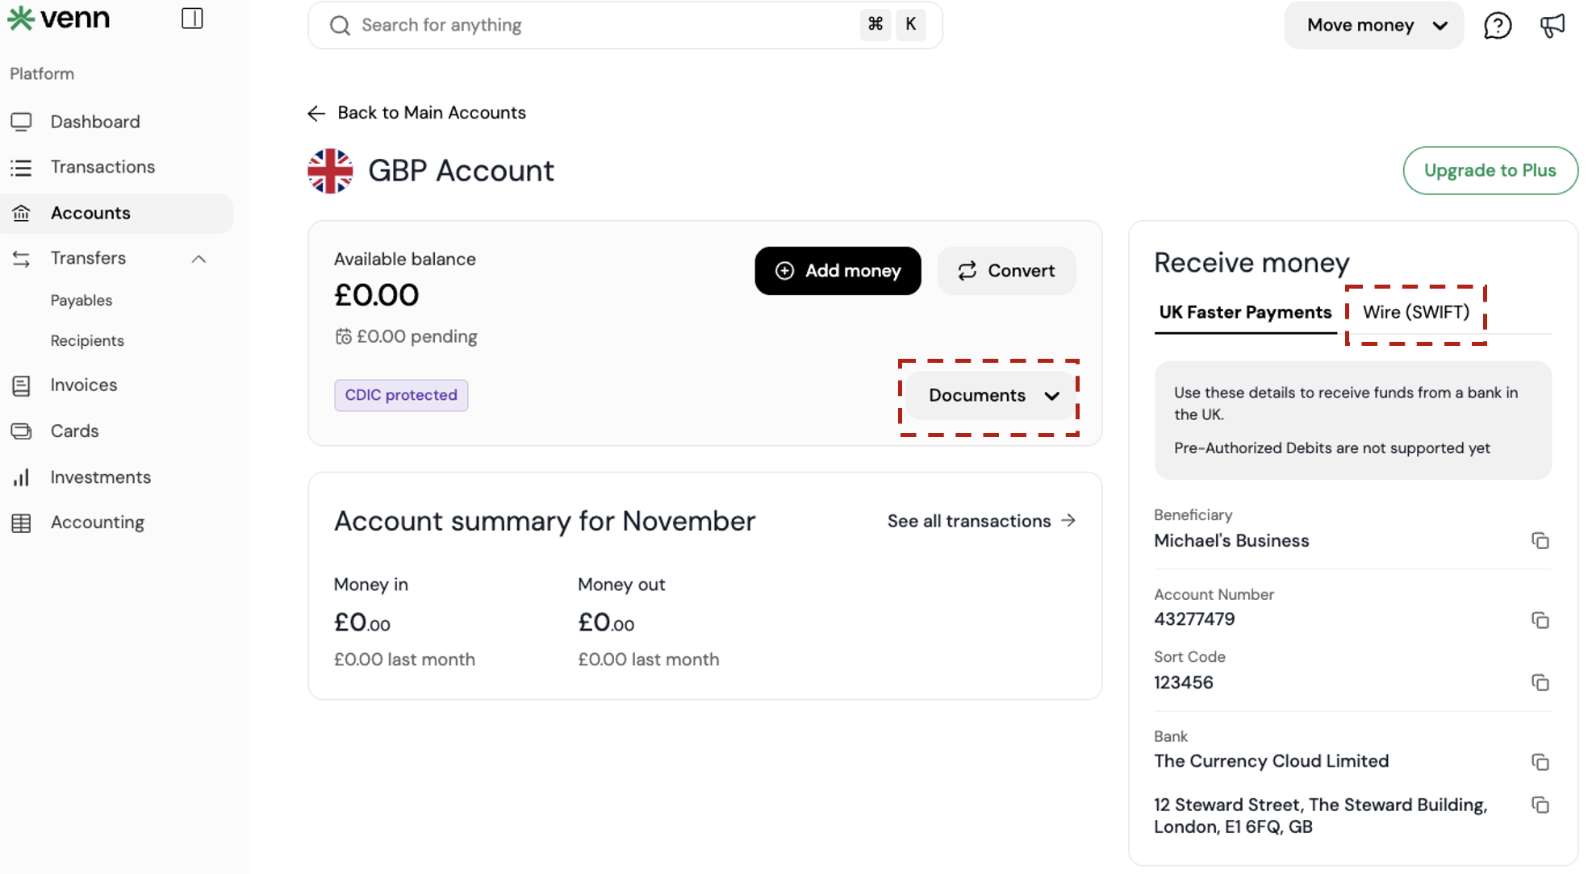Open the Move money dropdown
This screenshot has height=874, width=1588.
(1373, 26)
